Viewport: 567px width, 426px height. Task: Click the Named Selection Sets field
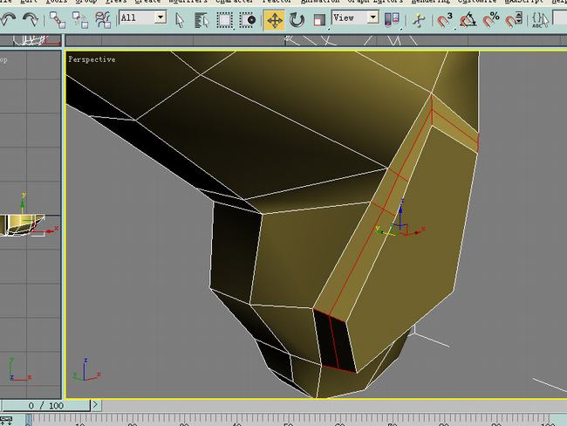pyautogui.click(x=560, y=18)
